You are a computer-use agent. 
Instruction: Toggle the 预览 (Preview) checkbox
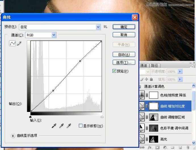click(x=114, y=71)
